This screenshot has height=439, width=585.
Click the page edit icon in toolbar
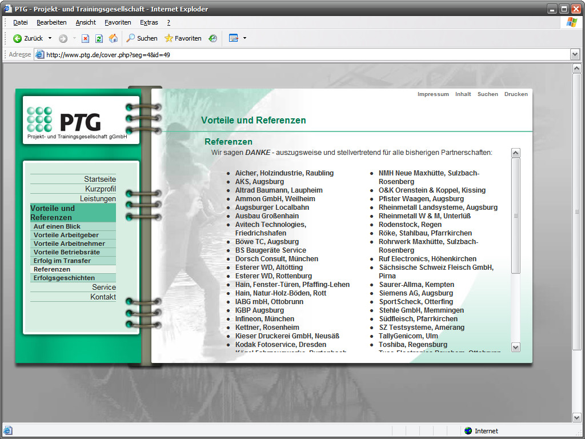point(234,38)
